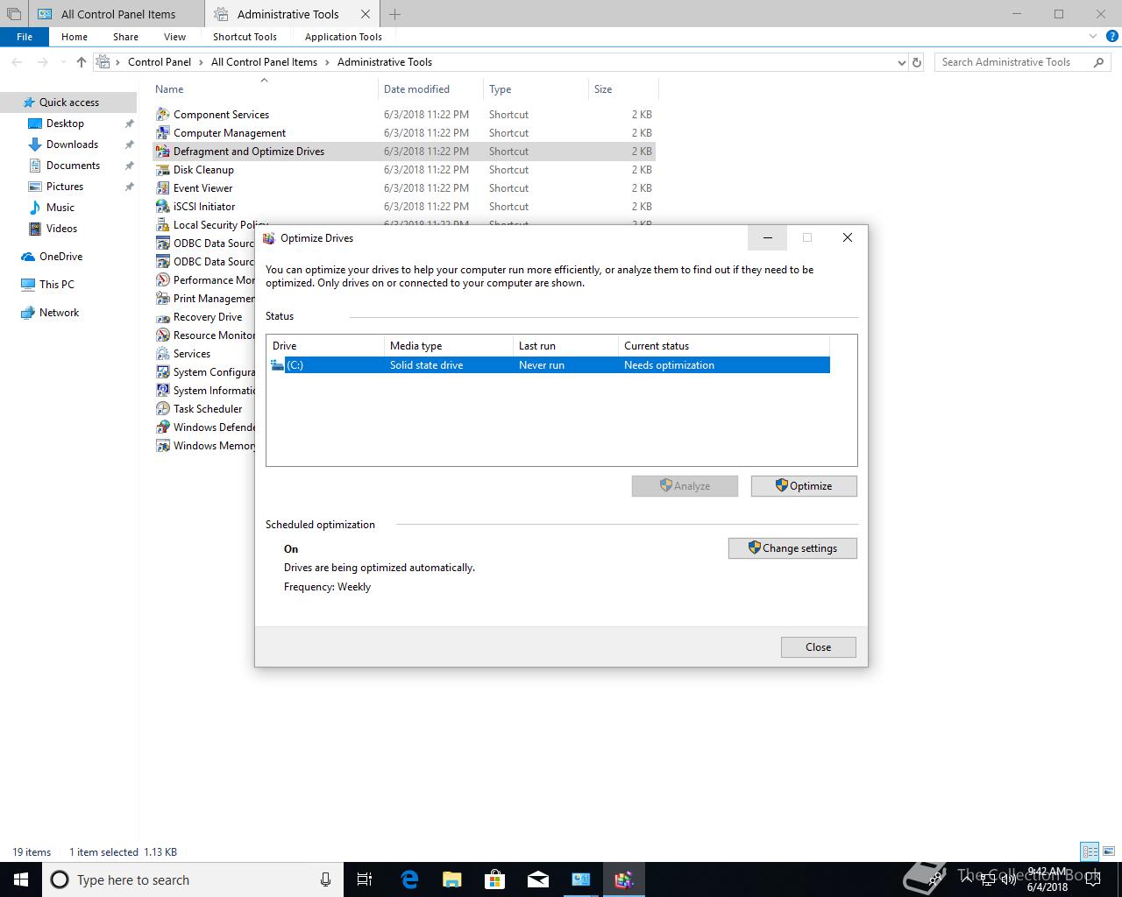Viewport: 1122px width, 897px height.
Task: Open OneDrive in the navigation pane
Action: 60,257
